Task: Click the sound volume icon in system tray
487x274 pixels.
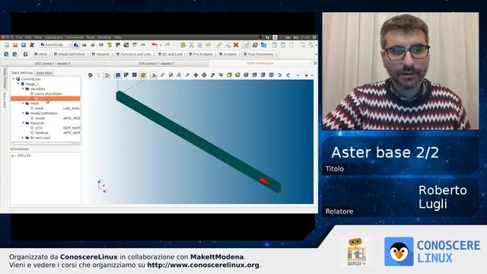Action: [x=295, y=37]
